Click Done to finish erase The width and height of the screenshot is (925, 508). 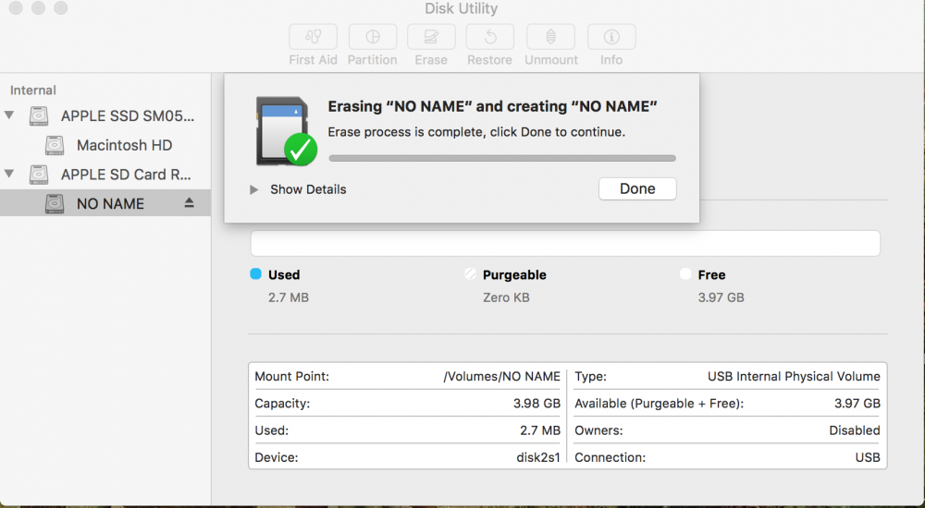coord(637,188)
